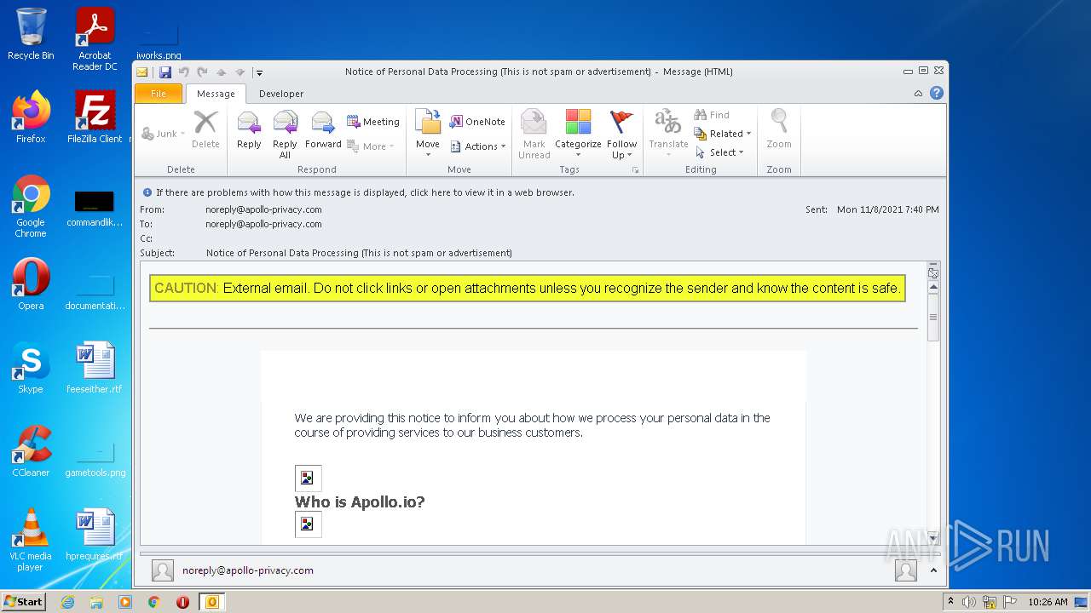This screenshot has width=1091, height=613.
Task: Expand the More respond options
Action: coord(371,146)
